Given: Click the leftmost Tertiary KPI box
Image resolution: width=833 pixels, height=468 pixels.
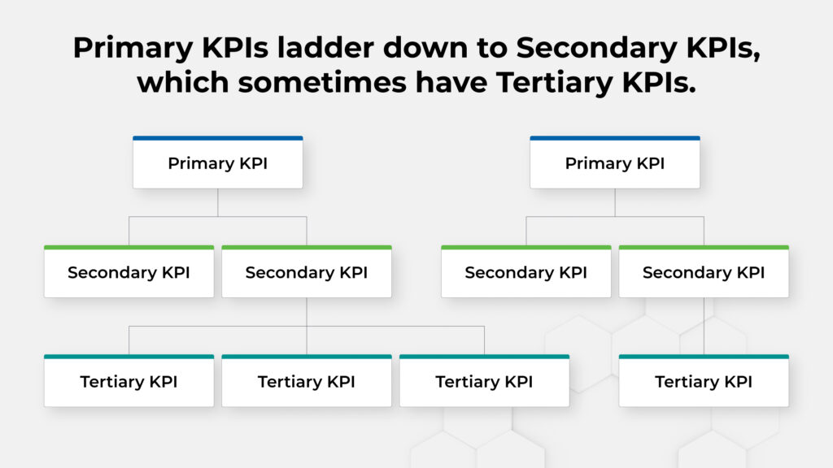Looking at the screenshot, I should (129, 381).
